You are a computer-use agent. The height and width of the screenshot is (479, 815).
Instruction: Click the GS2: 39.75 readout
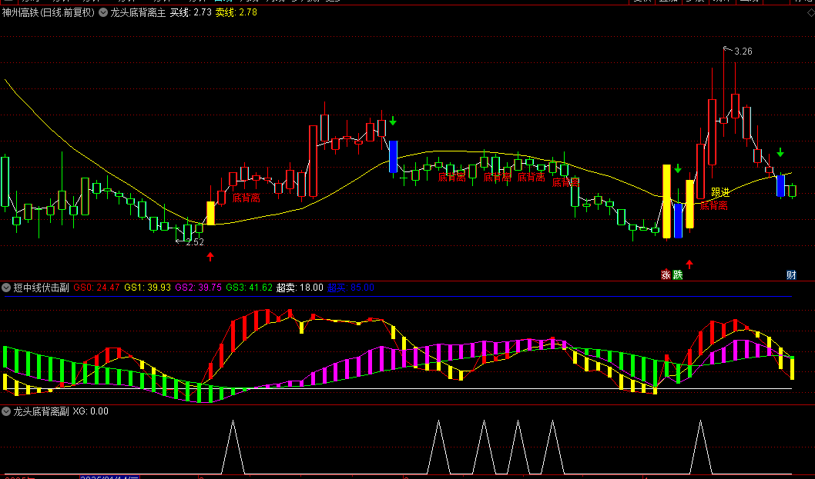[x=199, y=288]
